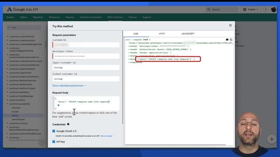This screenshot has height=157, width=280.
Task: Open the Policies nav tab
Action: pyautogui.click(x=133, y=17)
